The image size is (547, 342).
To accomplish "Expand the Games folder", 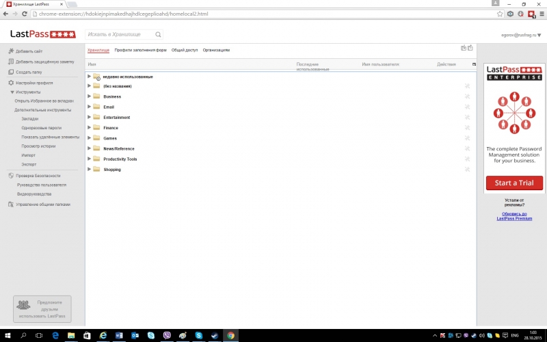I will pyautogui.click(x=90, y=138).
